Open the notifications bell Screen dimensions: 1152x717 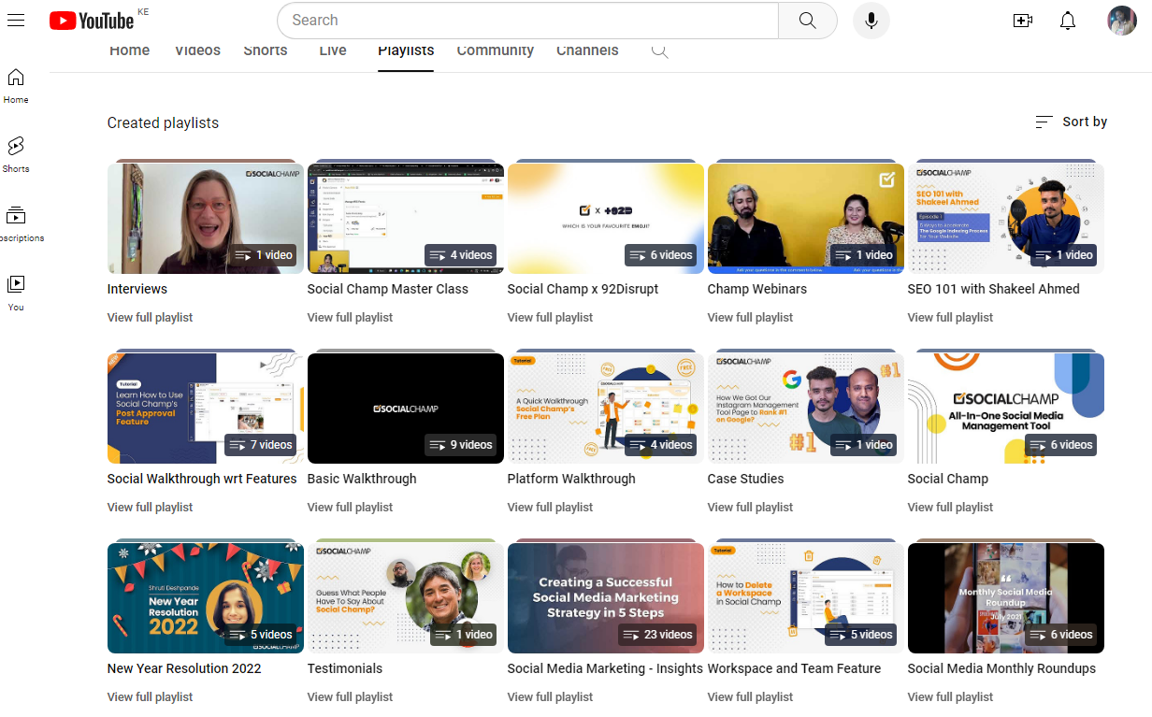pyautogui.click(x=1068, y=20)
